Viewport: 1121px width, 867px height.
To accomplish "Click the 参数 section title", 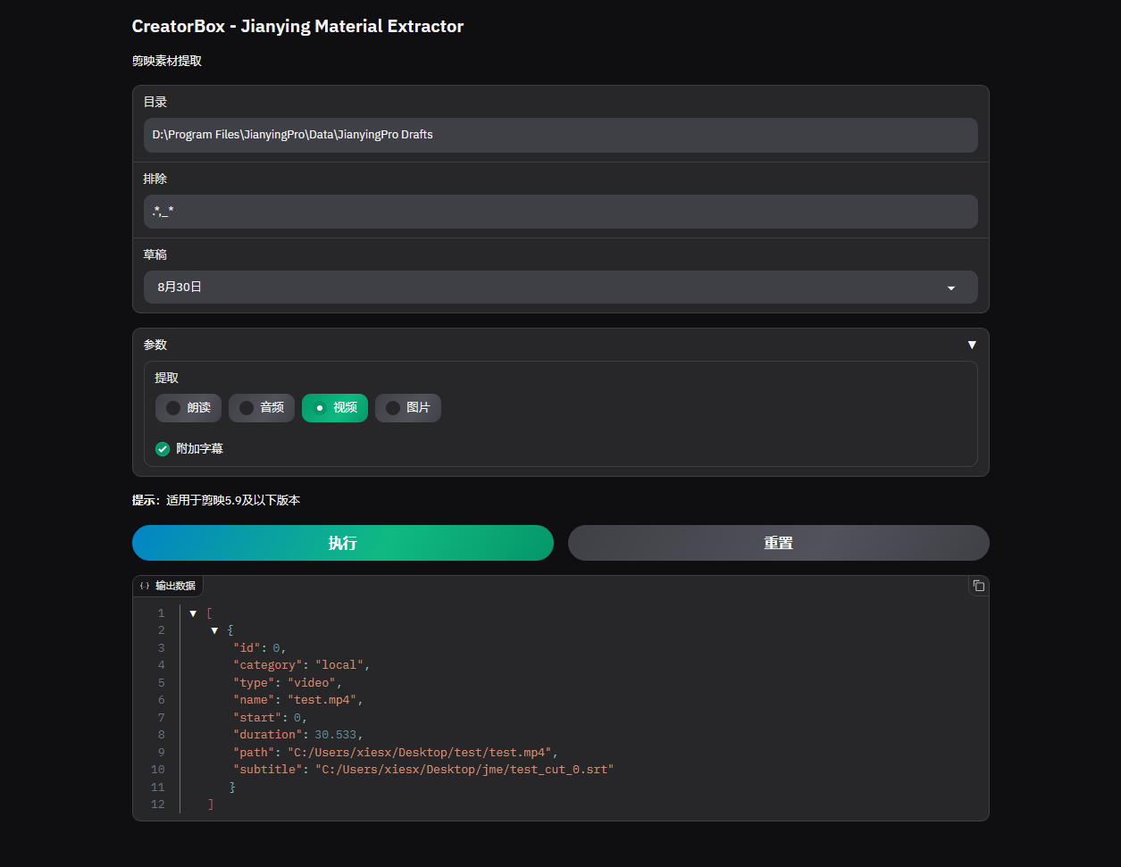I will pyautogui.click(x=155, y=345).
